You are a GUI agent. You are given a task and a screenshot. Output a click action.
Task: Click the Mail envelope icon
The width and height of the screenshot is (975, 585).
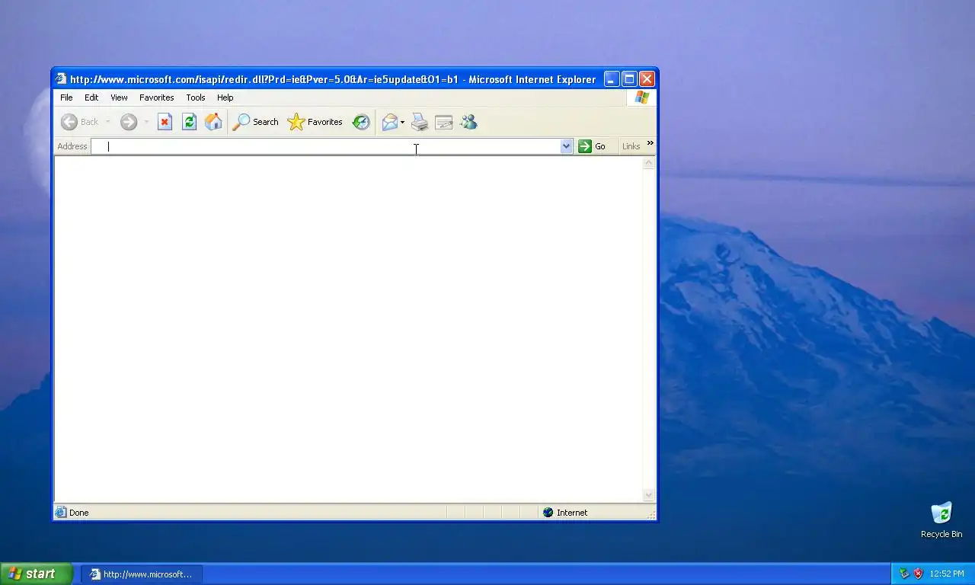point(390,122)
